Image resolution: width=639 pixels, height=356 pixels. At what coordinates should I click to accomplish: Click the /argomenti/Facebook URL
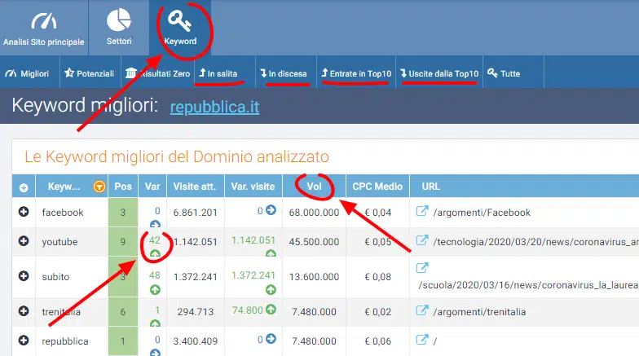pyautogui.click(x=482, y=213)
